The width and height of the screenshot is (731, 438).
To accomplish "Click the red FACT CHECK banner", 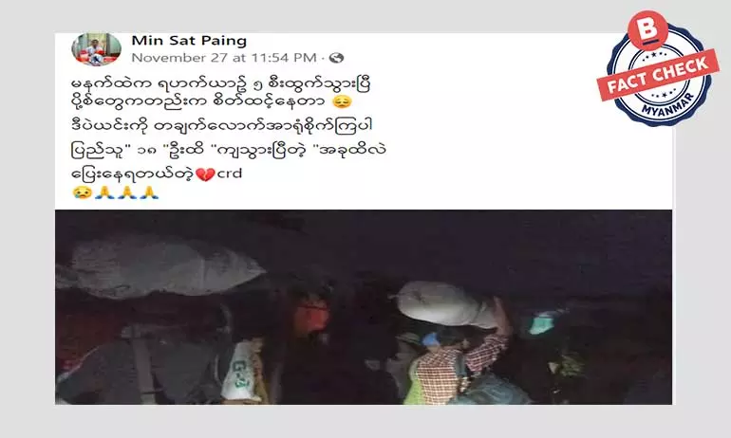I will pyautogui.click(x=658, y=75).
